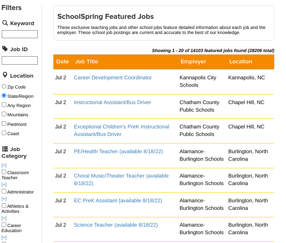The width and height of the screenshot is (286, 243).
Task: Sort results by the Date column
Action: coord(63,62)
